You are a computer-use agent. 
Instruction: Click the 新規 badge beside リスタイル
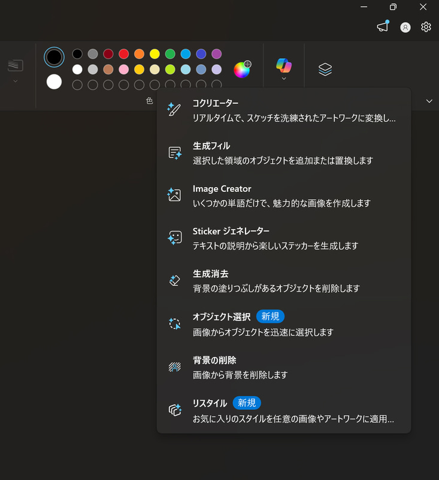[247, 403]
